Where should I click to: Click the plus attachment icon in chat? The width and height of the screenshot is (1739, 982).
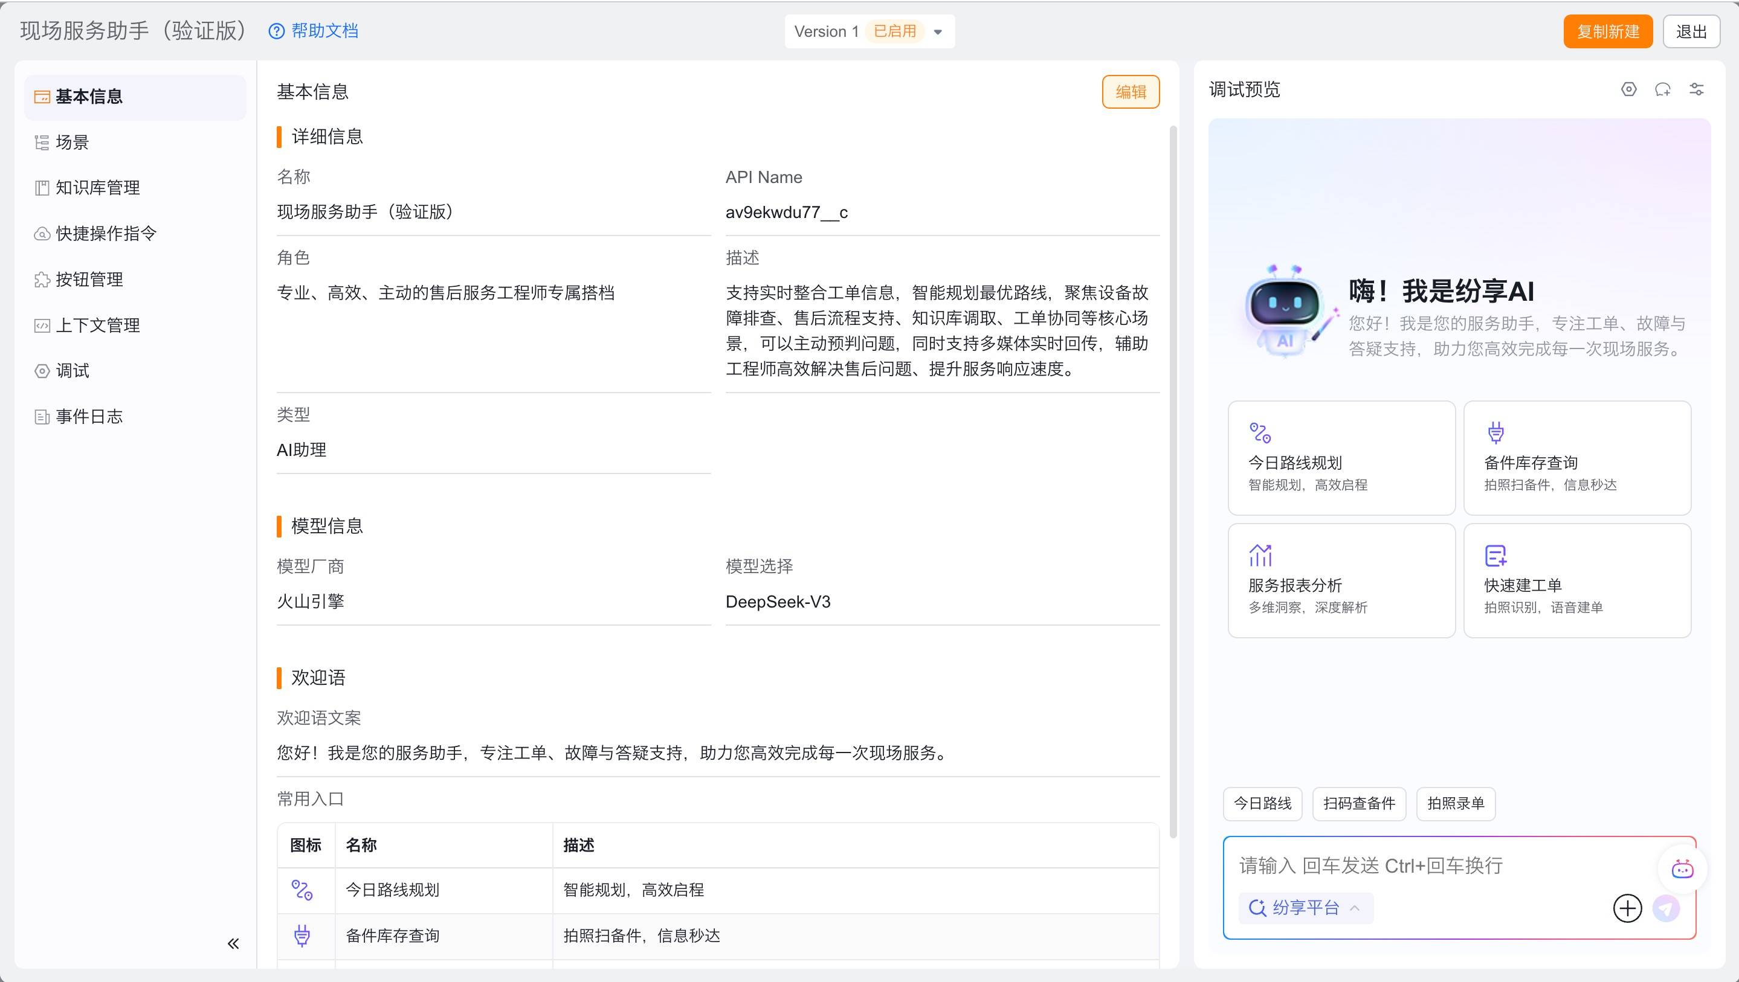[x=1627, y=908]
